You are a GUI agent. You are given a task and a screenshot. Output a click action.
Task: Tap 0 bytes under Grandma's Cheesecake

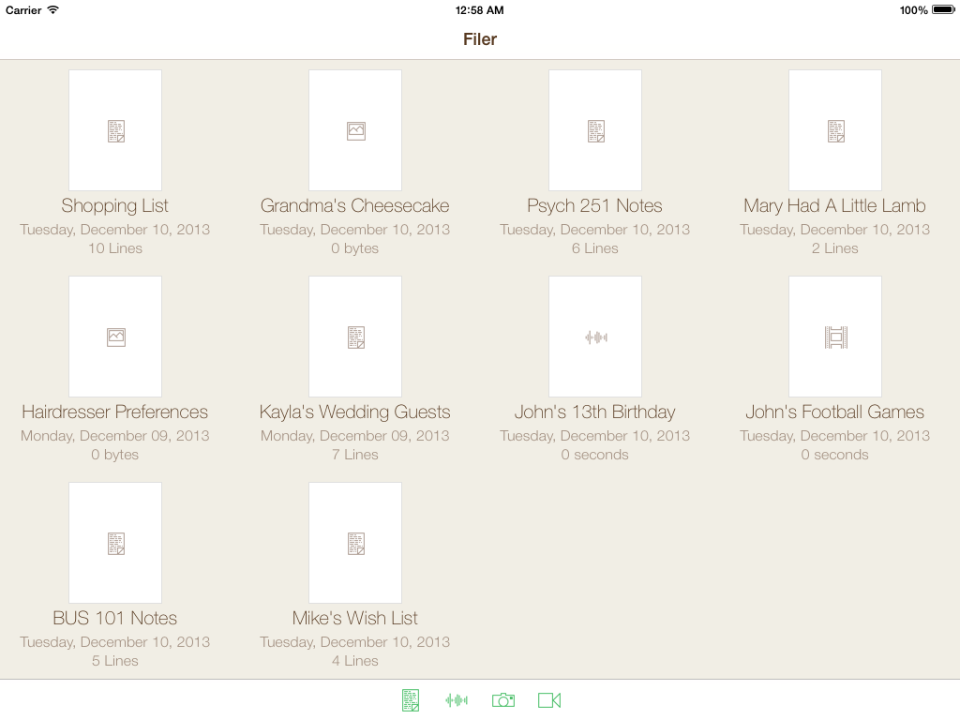(x=355, y=248)
